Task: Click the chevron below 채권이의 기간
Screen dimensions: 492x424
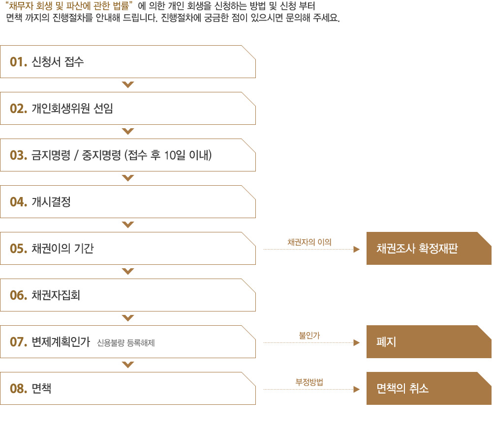Action: coord(128,271)
